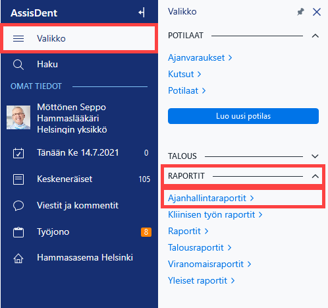Click the Möttönen Seppo name text
Viewport: 328px width, 308px height.
point(71,107)
